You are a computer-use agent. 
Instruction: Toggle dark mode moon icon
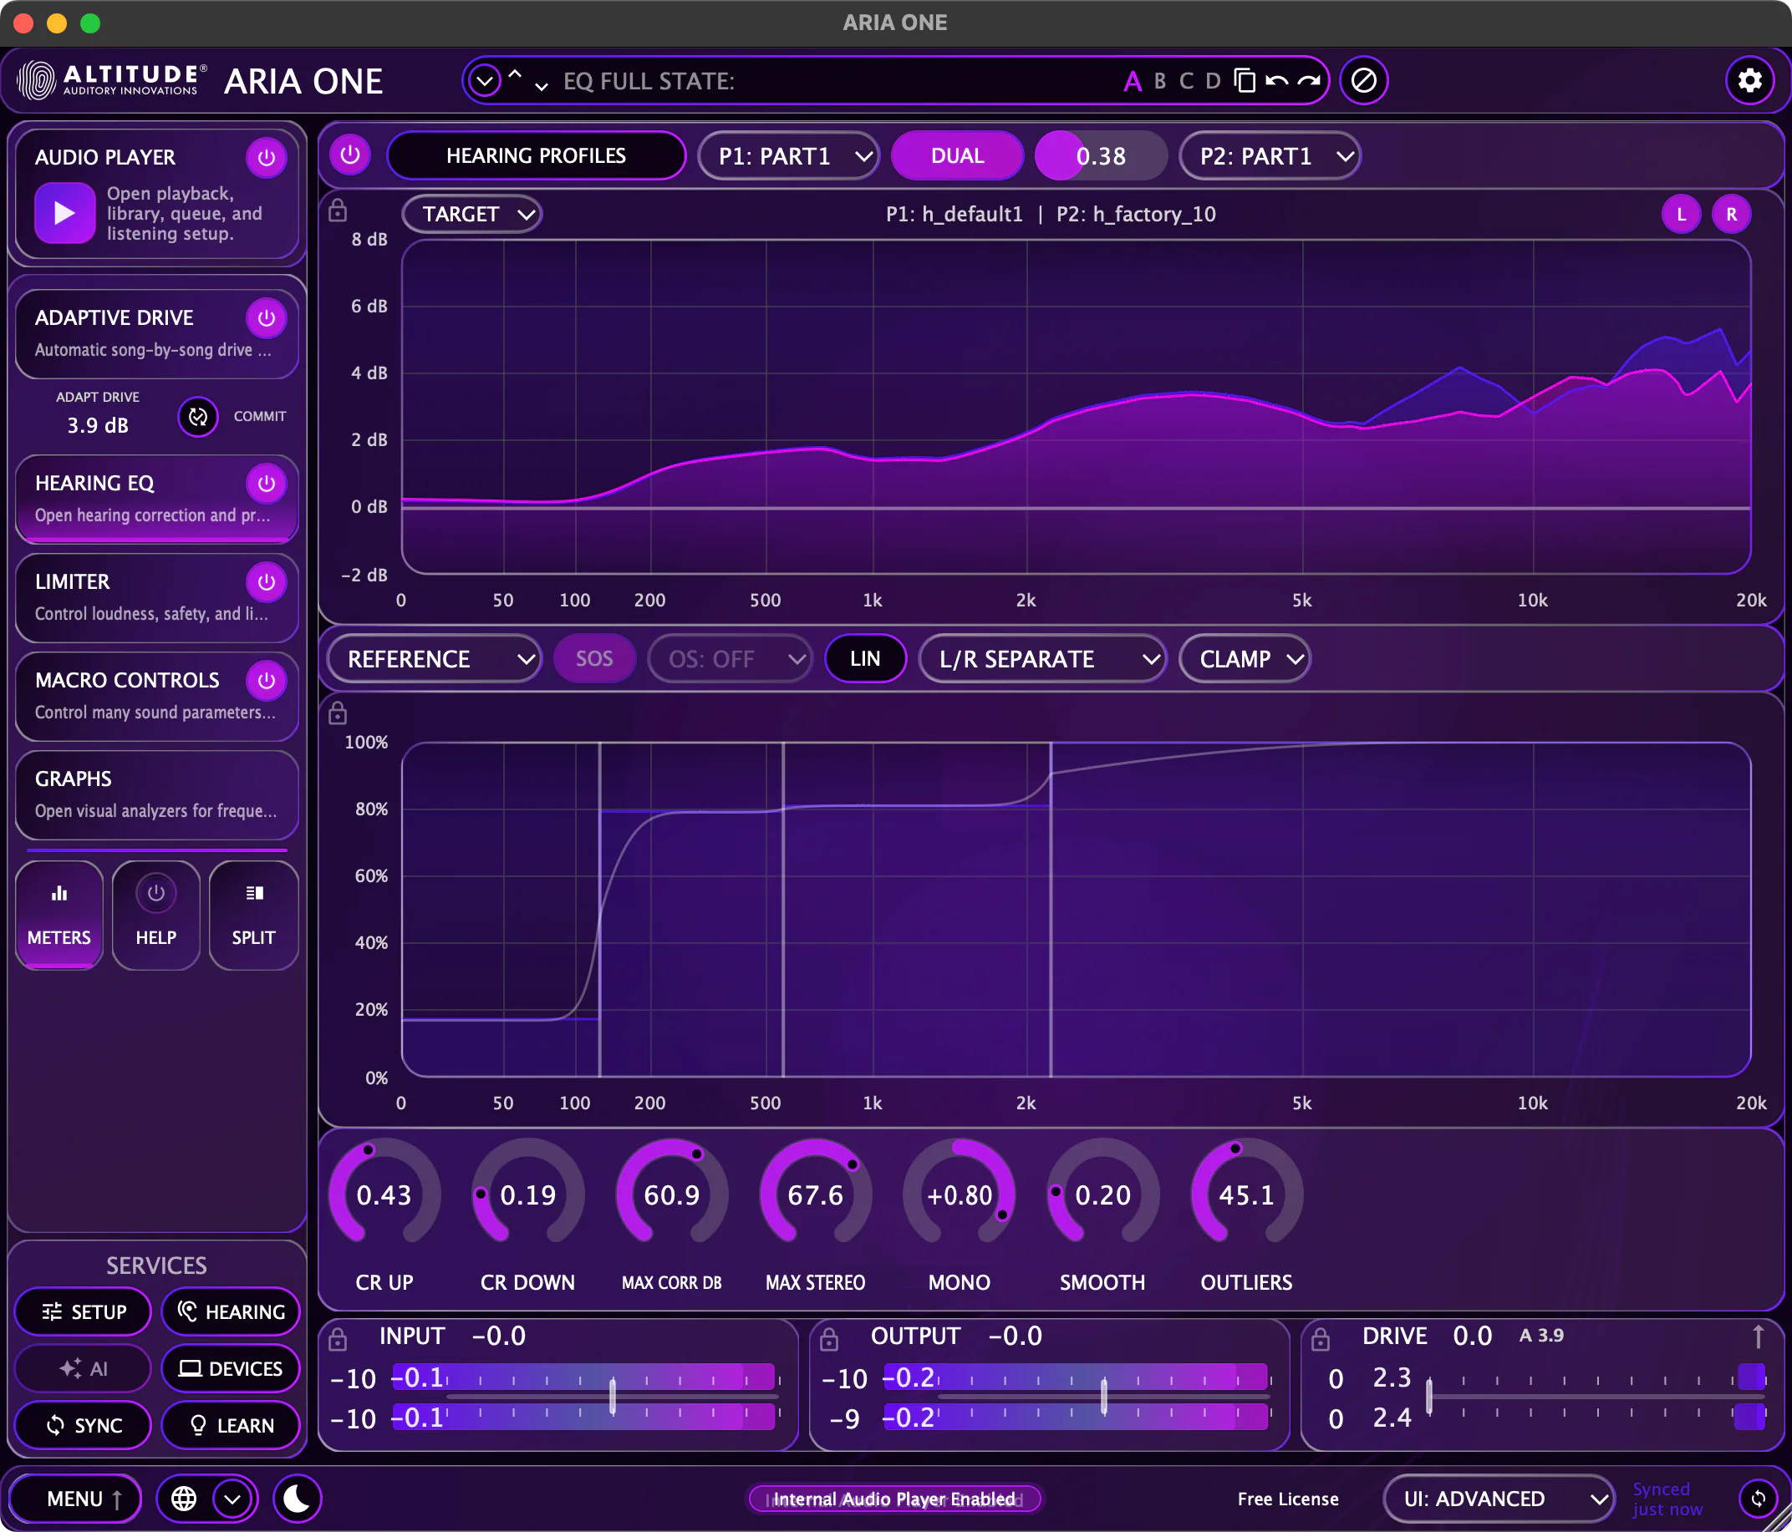click(298, 1499)
